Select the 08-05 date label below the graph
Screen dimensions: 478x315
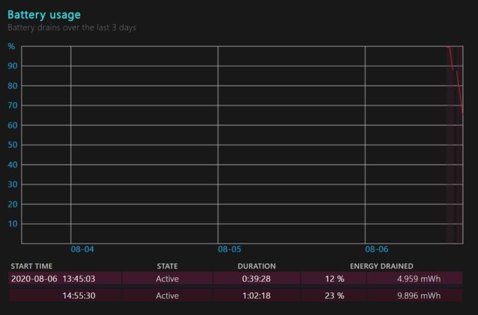tap(229, 249)
